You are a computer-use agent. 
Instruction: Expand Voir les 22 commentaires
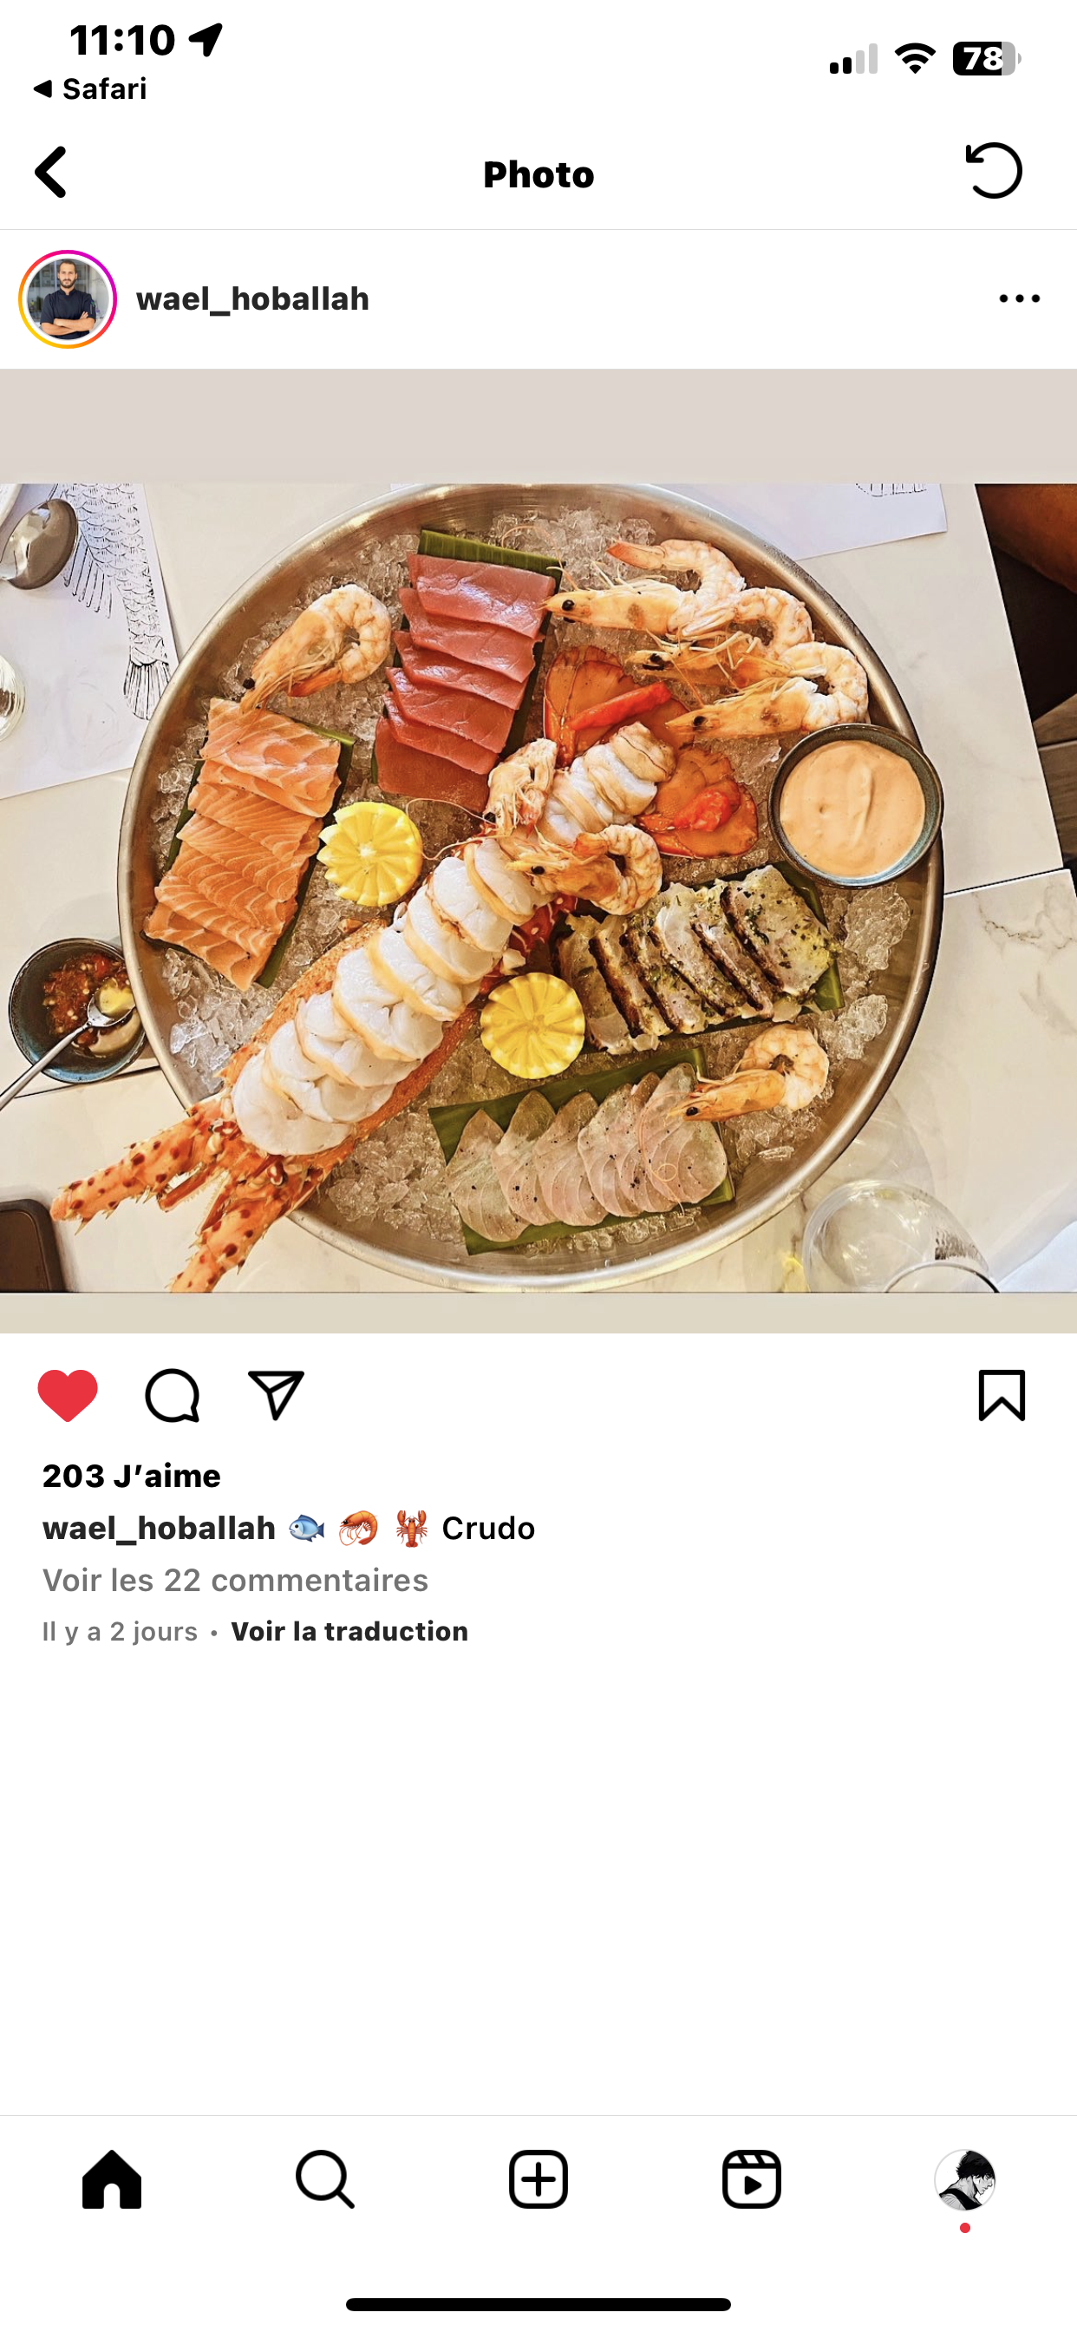[x=235, y=1580]
